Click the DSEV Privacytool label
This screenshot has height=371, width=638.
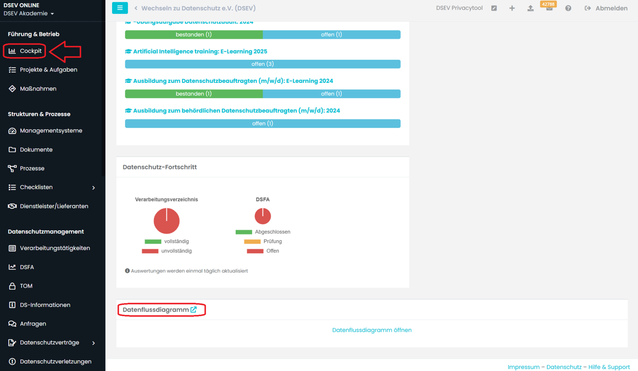coord(459,8)
